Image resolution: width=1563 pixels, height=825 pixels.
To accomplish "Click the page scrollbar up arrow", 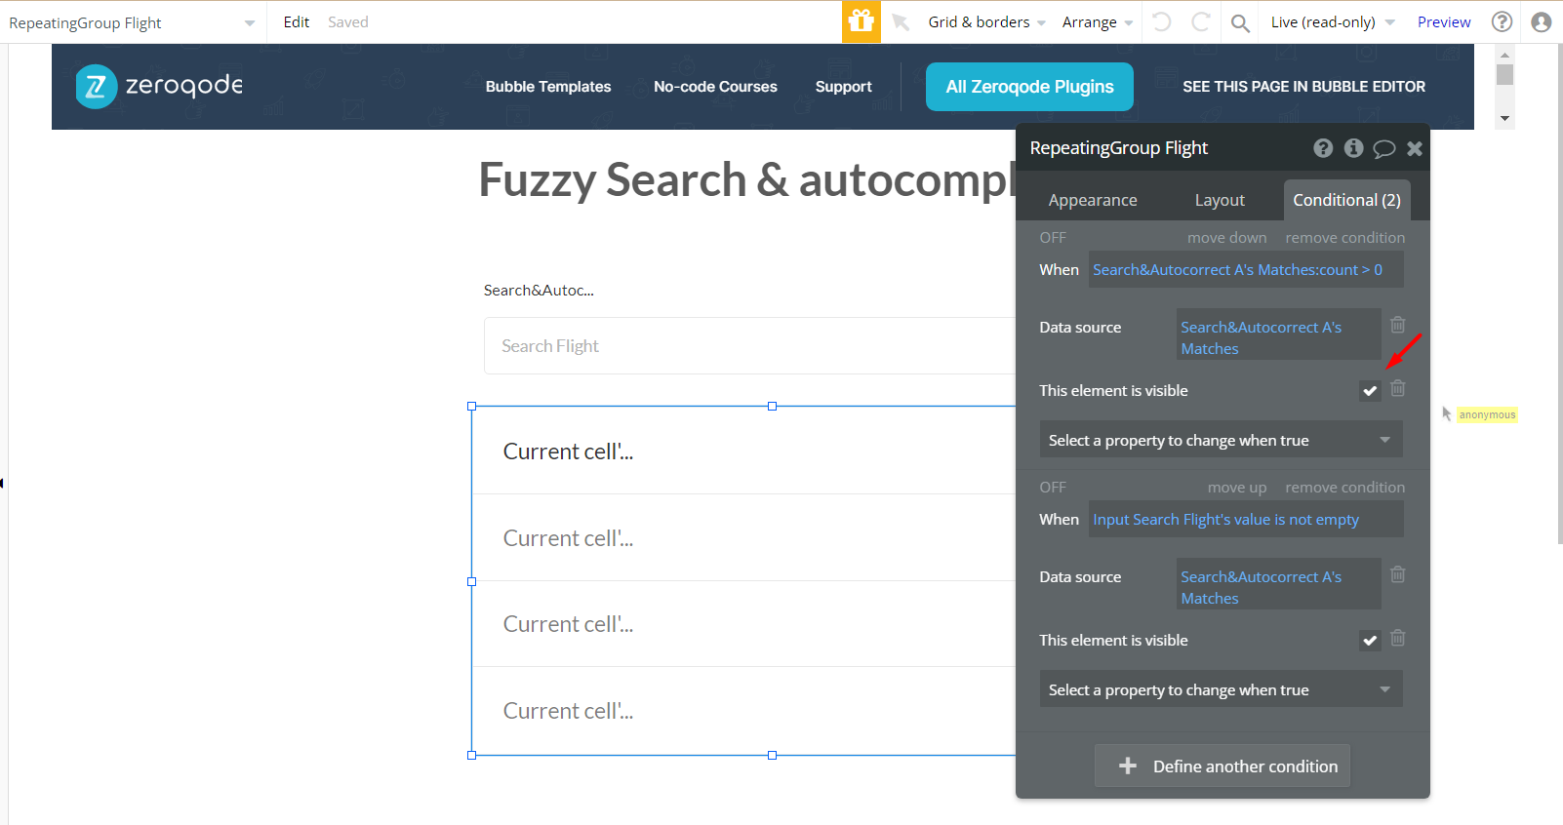I will [x=1504, y=55].
